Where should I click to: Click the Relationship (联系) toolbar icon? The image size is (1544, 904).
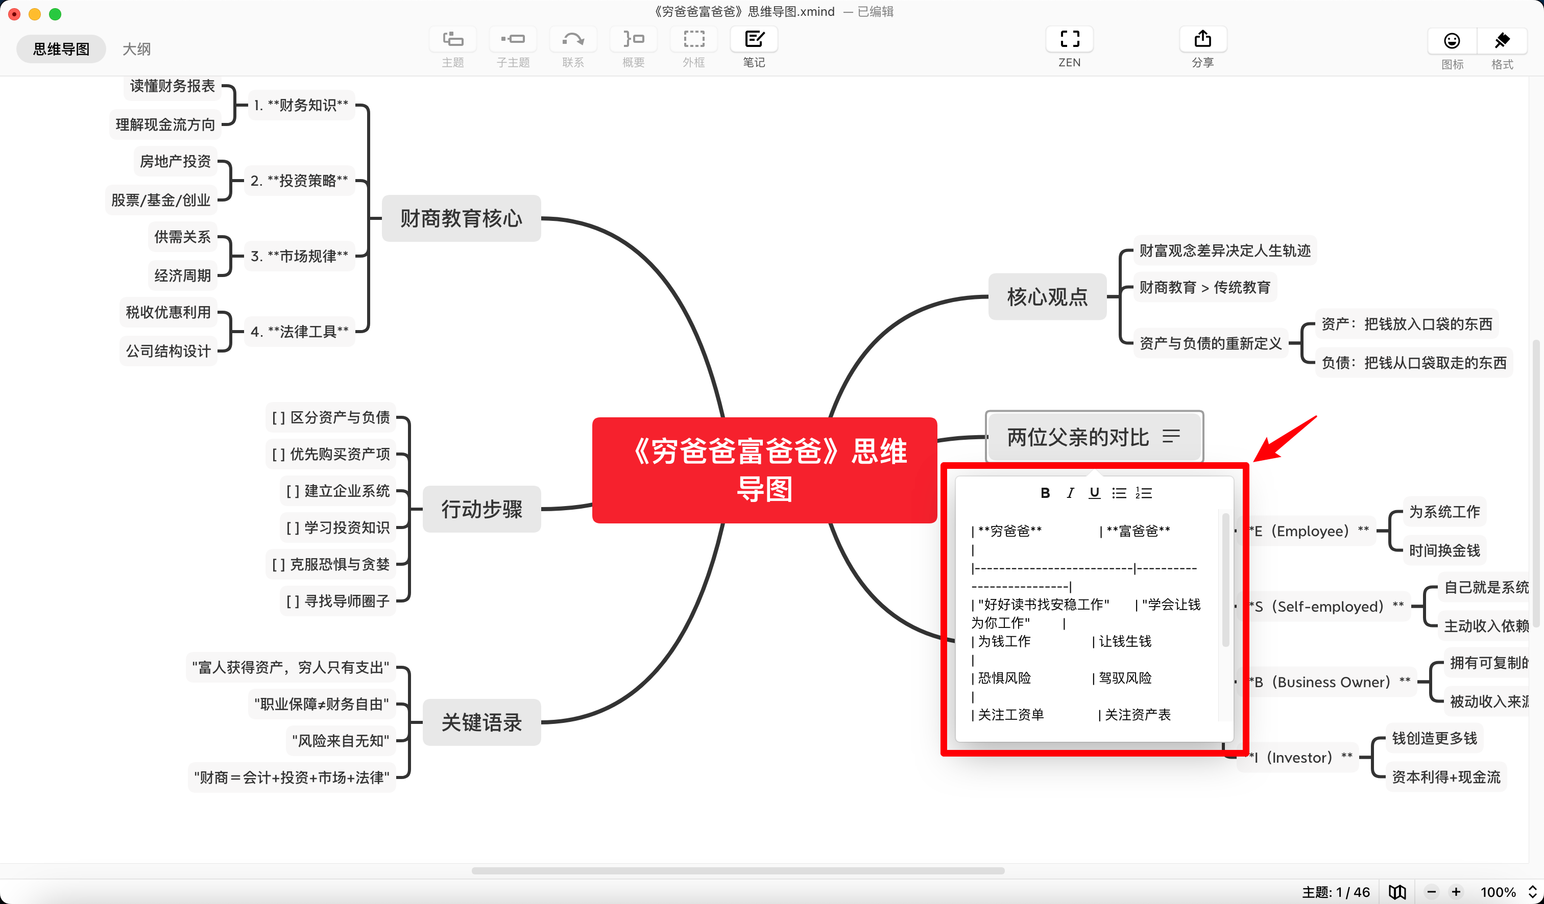[x=573, y=40]
